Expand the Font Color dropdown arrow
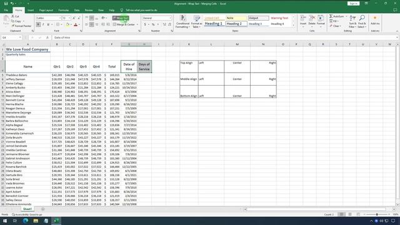 click(x=79, y=24)
